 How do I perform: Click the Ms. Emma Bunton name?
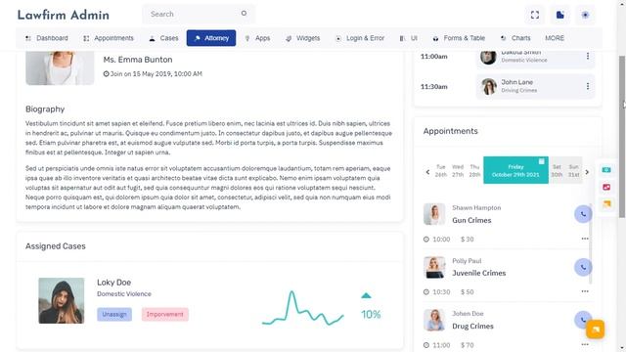click(x=138, y=60)
